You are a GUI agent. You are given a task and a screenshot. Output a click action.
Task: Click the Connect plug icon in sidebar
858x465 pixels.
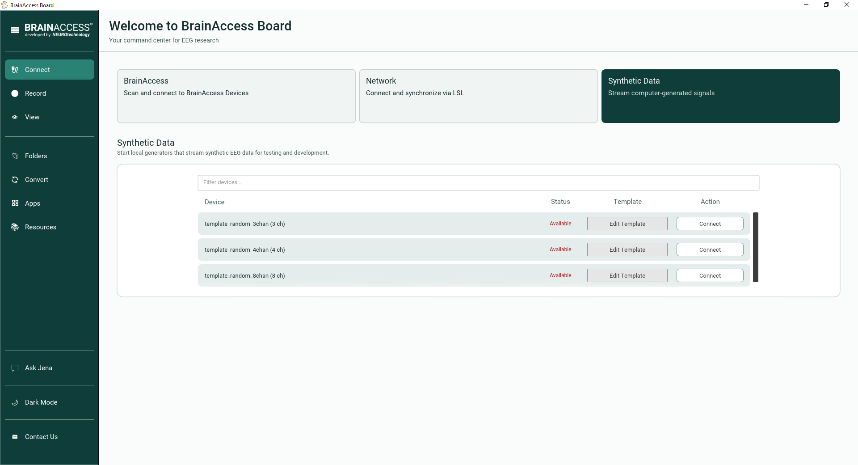click(x=15, y=70)
